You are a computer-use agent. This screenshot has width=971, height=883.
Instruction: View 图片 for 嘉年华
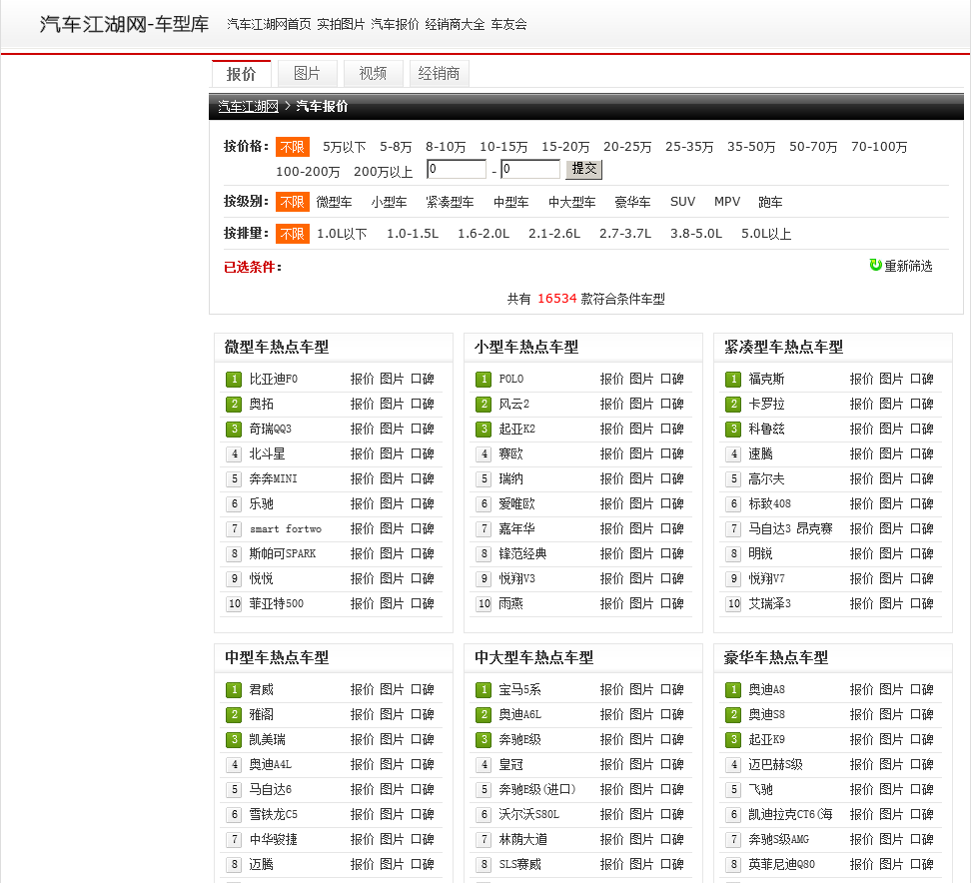(641, 528)
